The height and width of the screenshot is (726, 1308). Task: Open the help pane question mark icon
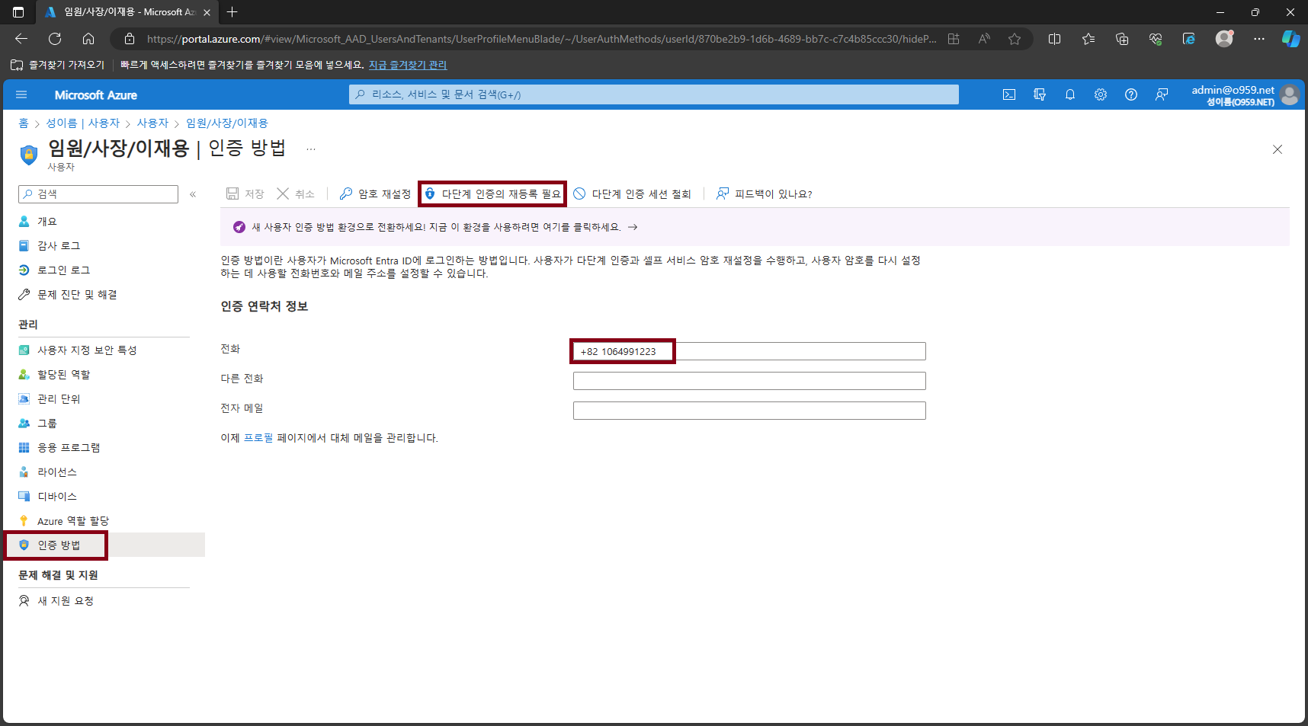[x=1131, y=94]
